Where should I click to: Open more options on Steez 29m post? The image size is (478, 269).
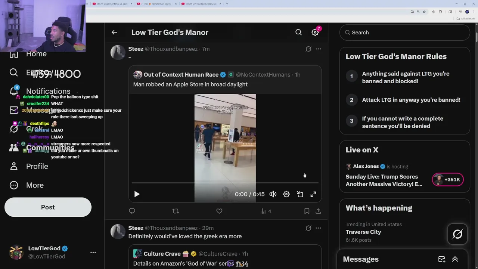tap(318, 228)
